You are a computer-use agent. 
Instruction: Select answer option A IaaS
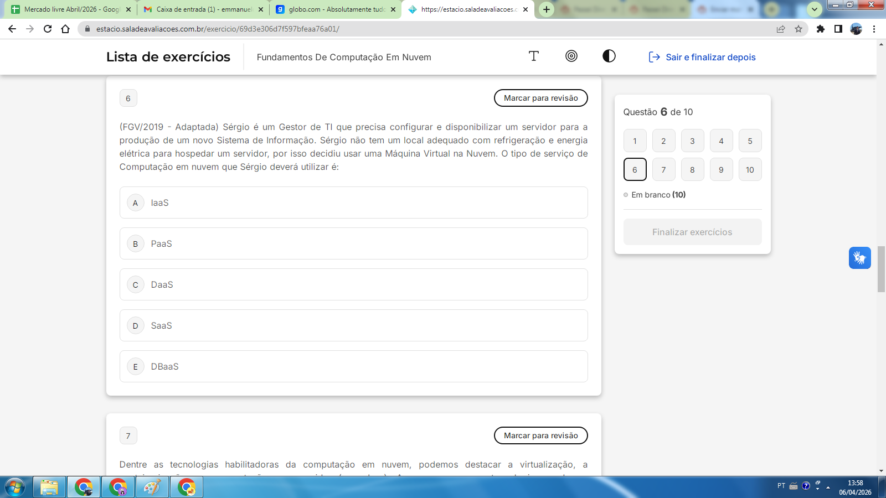tap(353, 203)
